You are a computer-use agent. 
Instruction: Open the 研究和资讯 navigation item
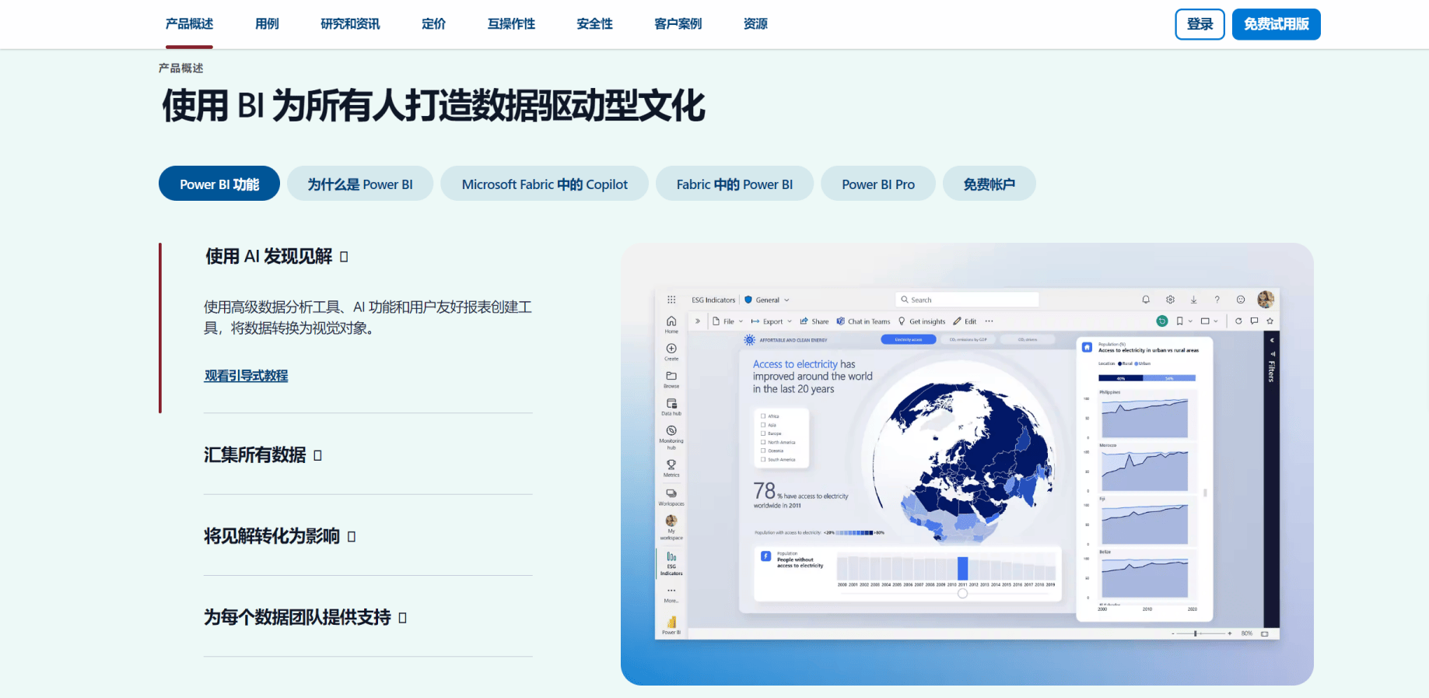point(350,24)
